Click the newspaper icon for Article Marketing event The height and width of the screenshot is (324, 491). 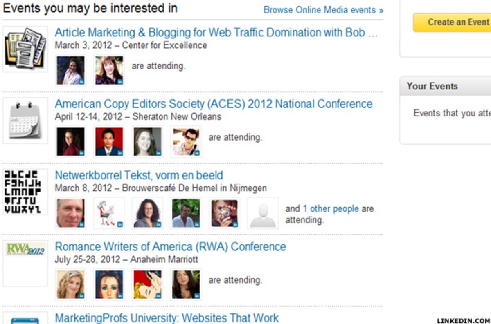click(x=25, y=49)
